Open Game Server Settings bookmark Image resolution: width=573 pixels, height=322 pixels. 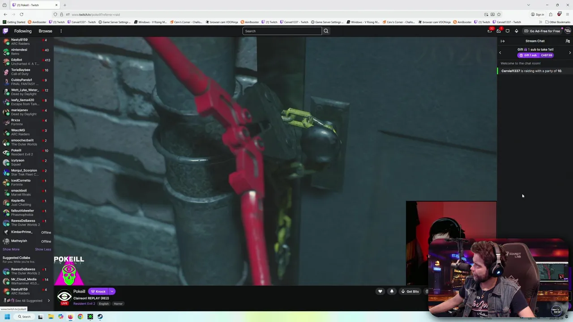115,22
